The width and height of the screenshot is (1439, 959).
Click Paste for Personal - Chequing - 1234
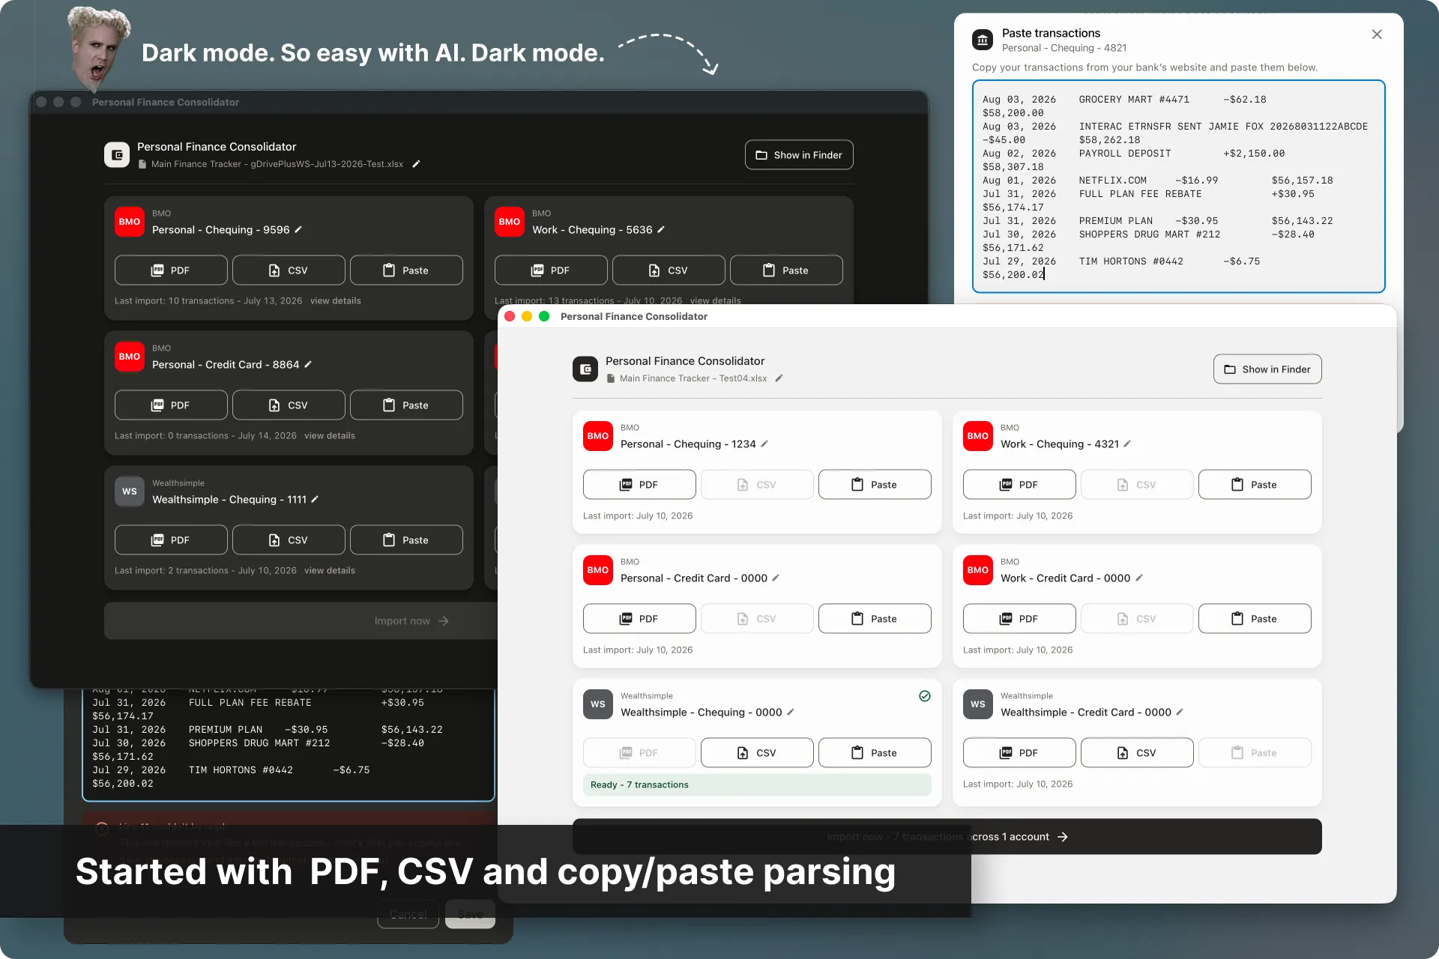click(x=875, y=485)
